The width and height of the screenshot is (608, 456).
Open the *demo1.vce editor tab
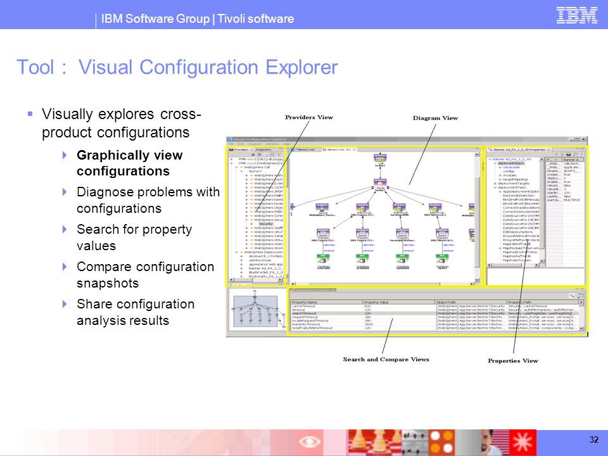pos(305,149)
